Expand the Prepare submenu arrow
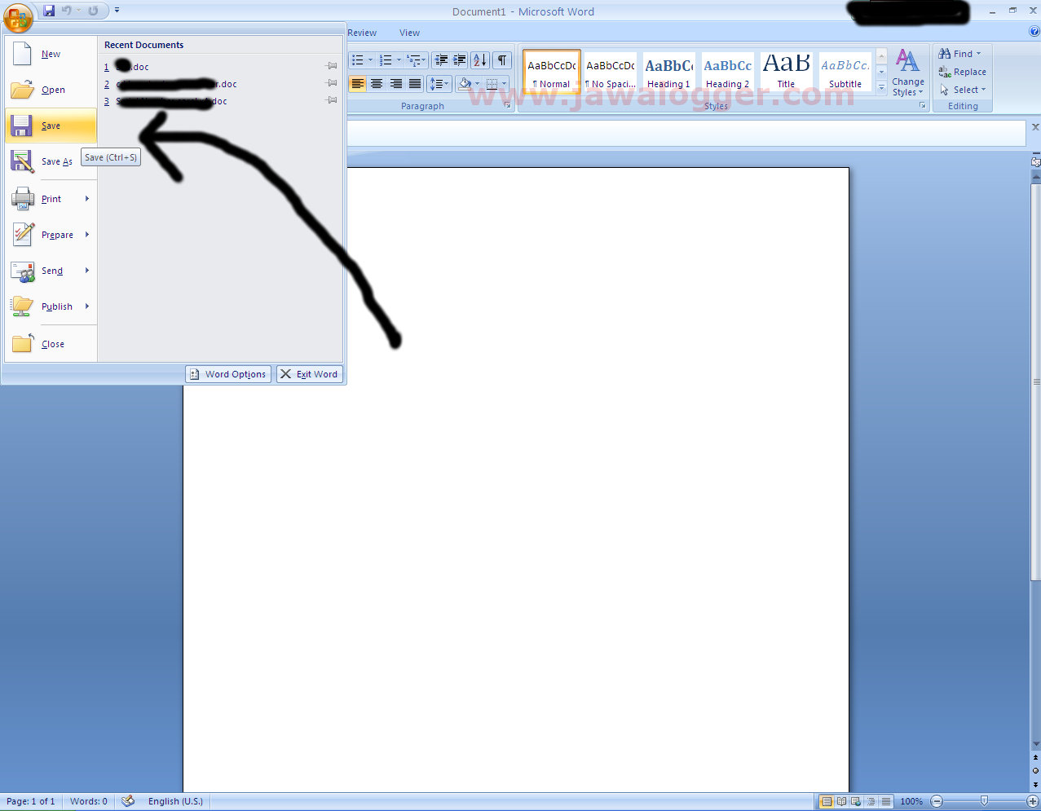 click(87, 235)
